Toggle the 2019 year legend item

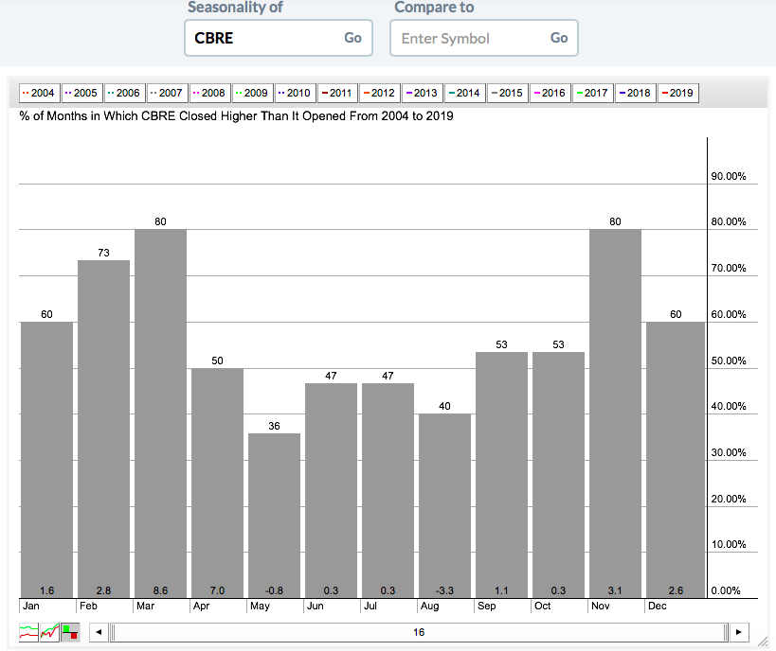click(x=677, y=93)
